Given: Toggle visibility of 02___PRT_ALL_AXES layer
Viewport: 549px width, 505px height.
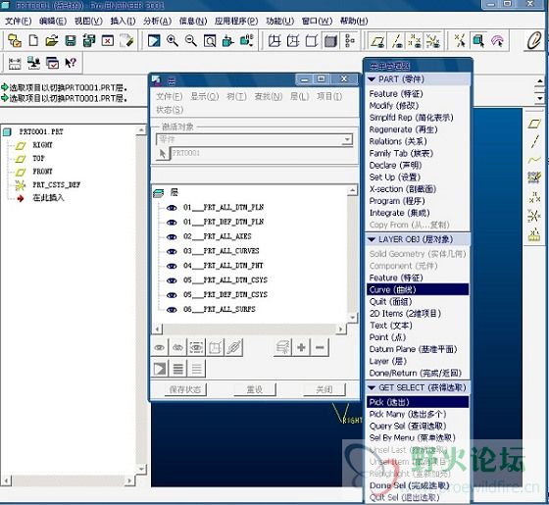Looking at the screenshot, I should point(172,237).
